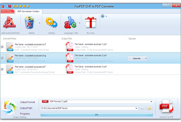This screenshot has width=181, height=122.
Task: Uncheck the autodesk-autocad.dxf checkbox
Action: (x=2, y=69)
